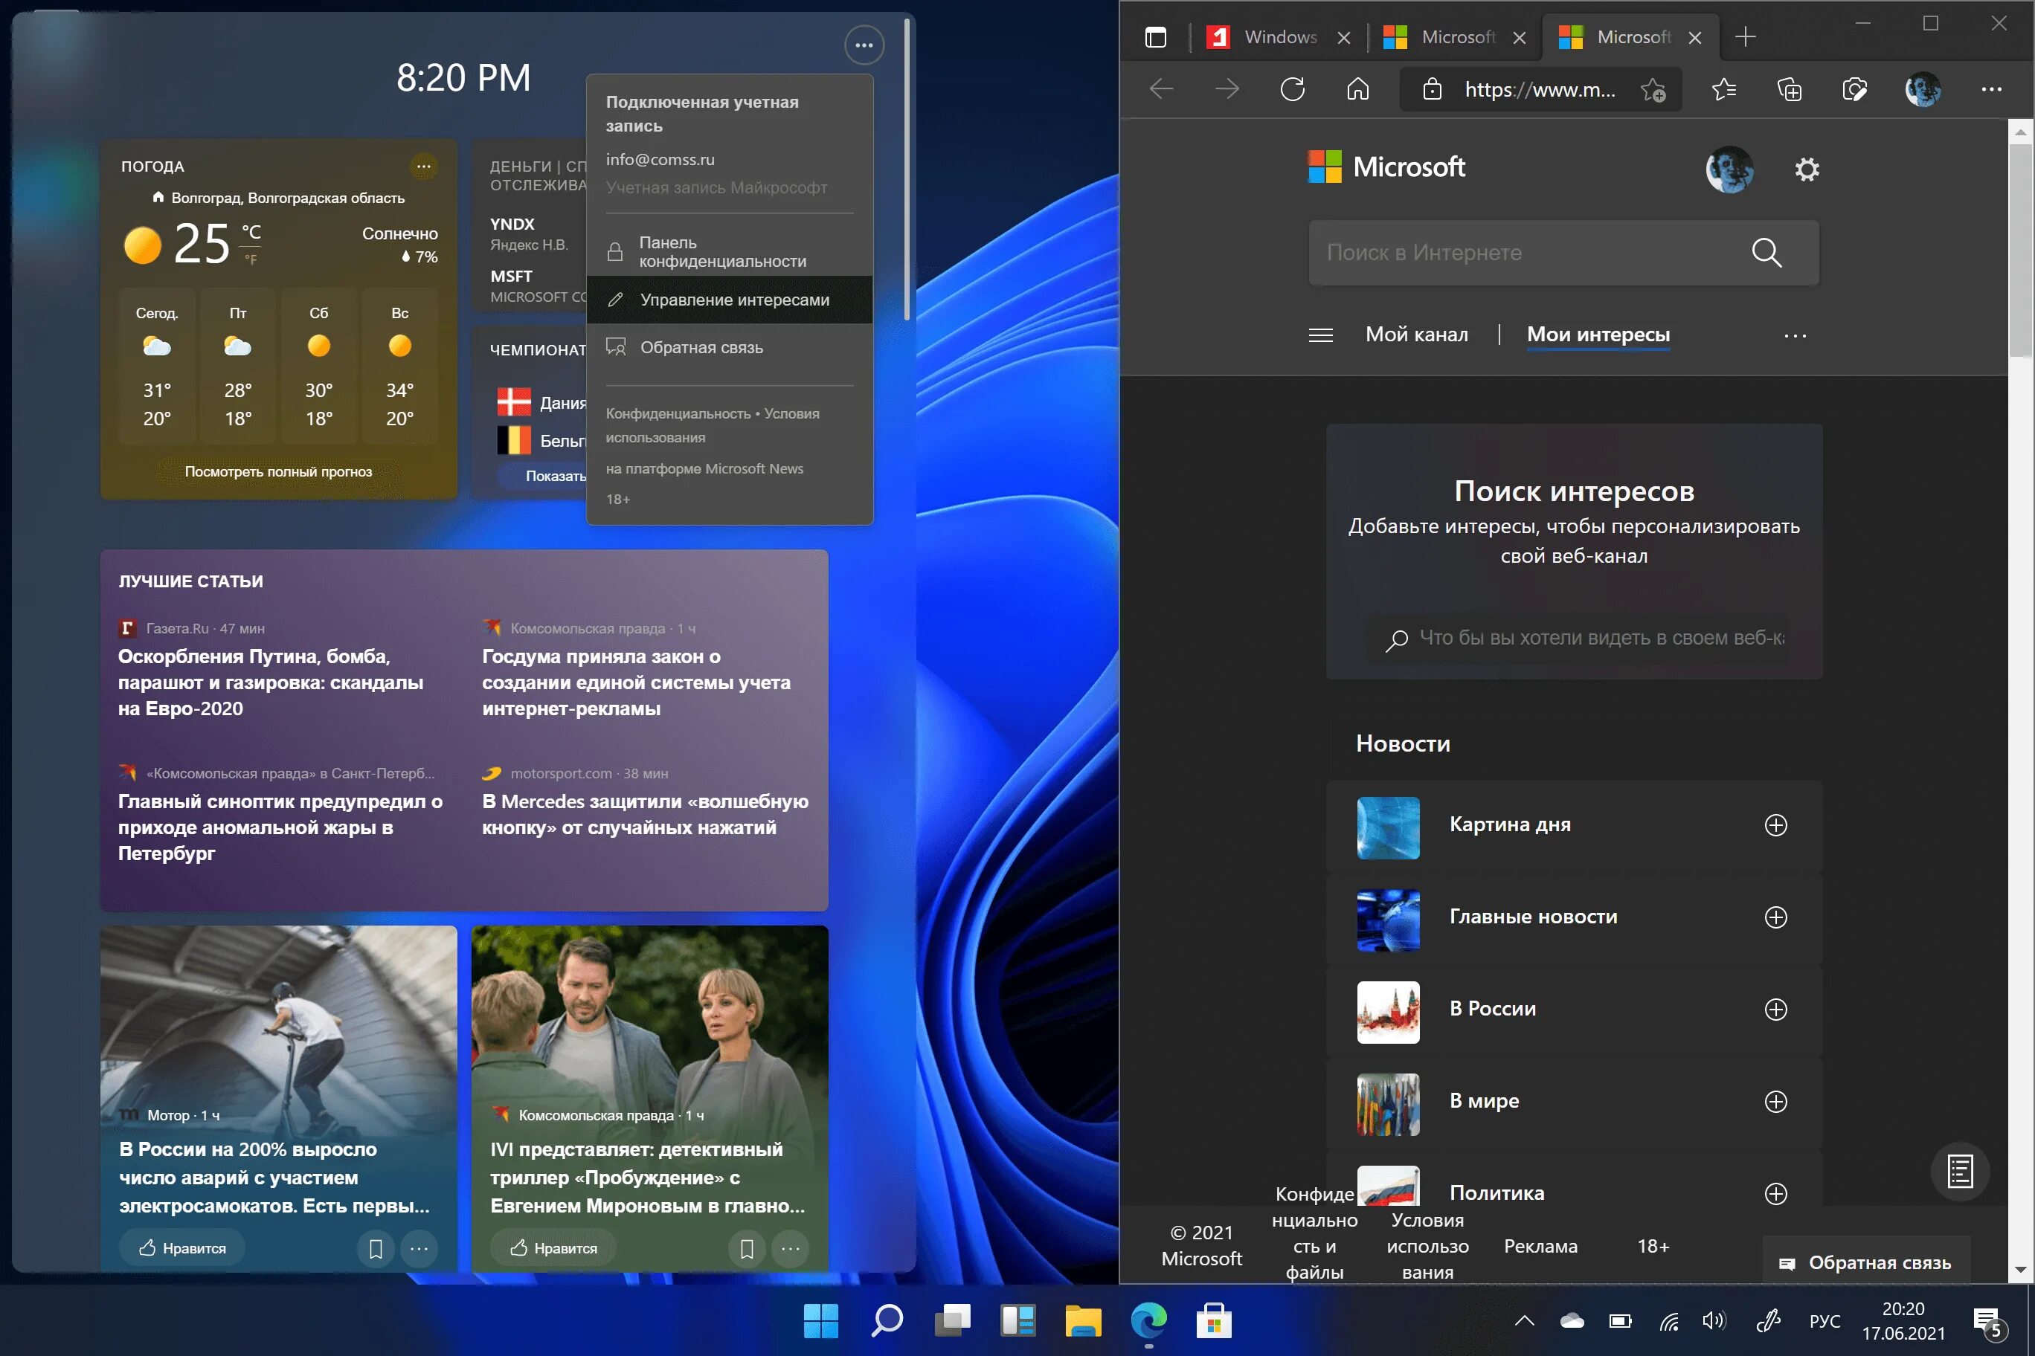Click the Microsoft Edge icon in taskbar
The height and width of the screenshot is (1356, 2035).
(x=1149, y=1320)
